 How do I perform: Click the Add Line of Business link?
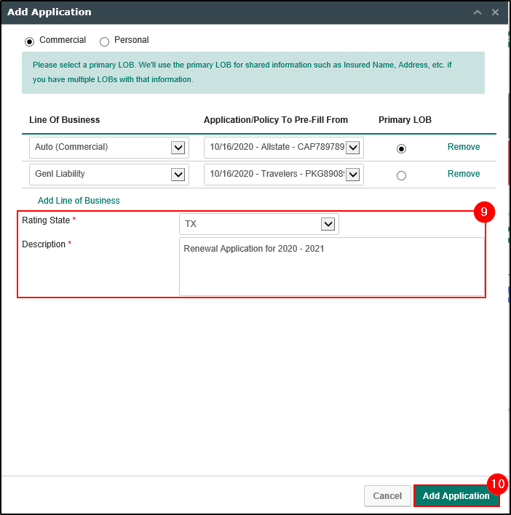coord(79,201)
